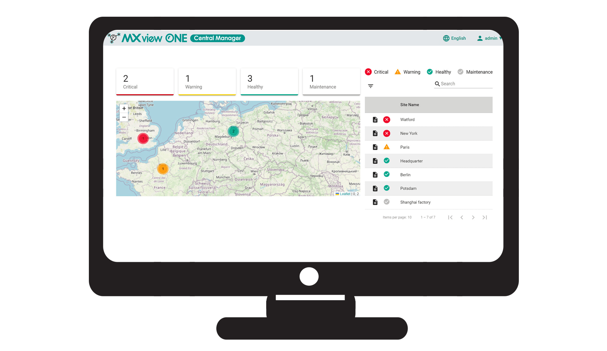This screenshot has width=607, height=351.
Task: Click the MXview ONE logo
Action: point(147,38)
